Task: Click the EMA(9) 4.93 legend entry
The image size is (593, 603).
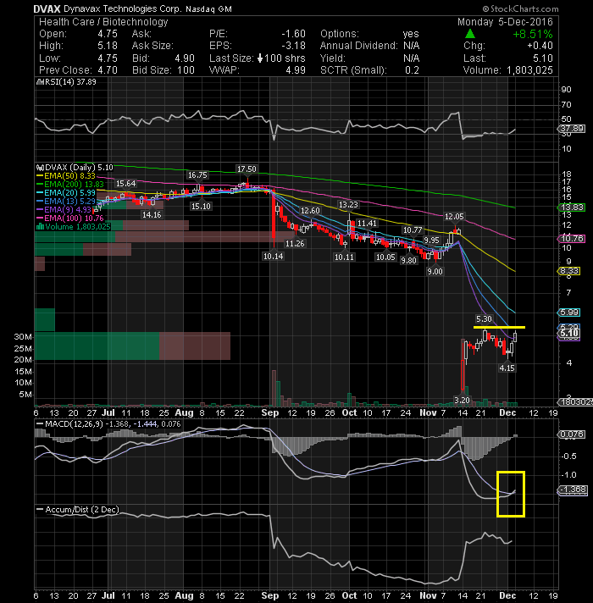Action: (x=64, y=209)
